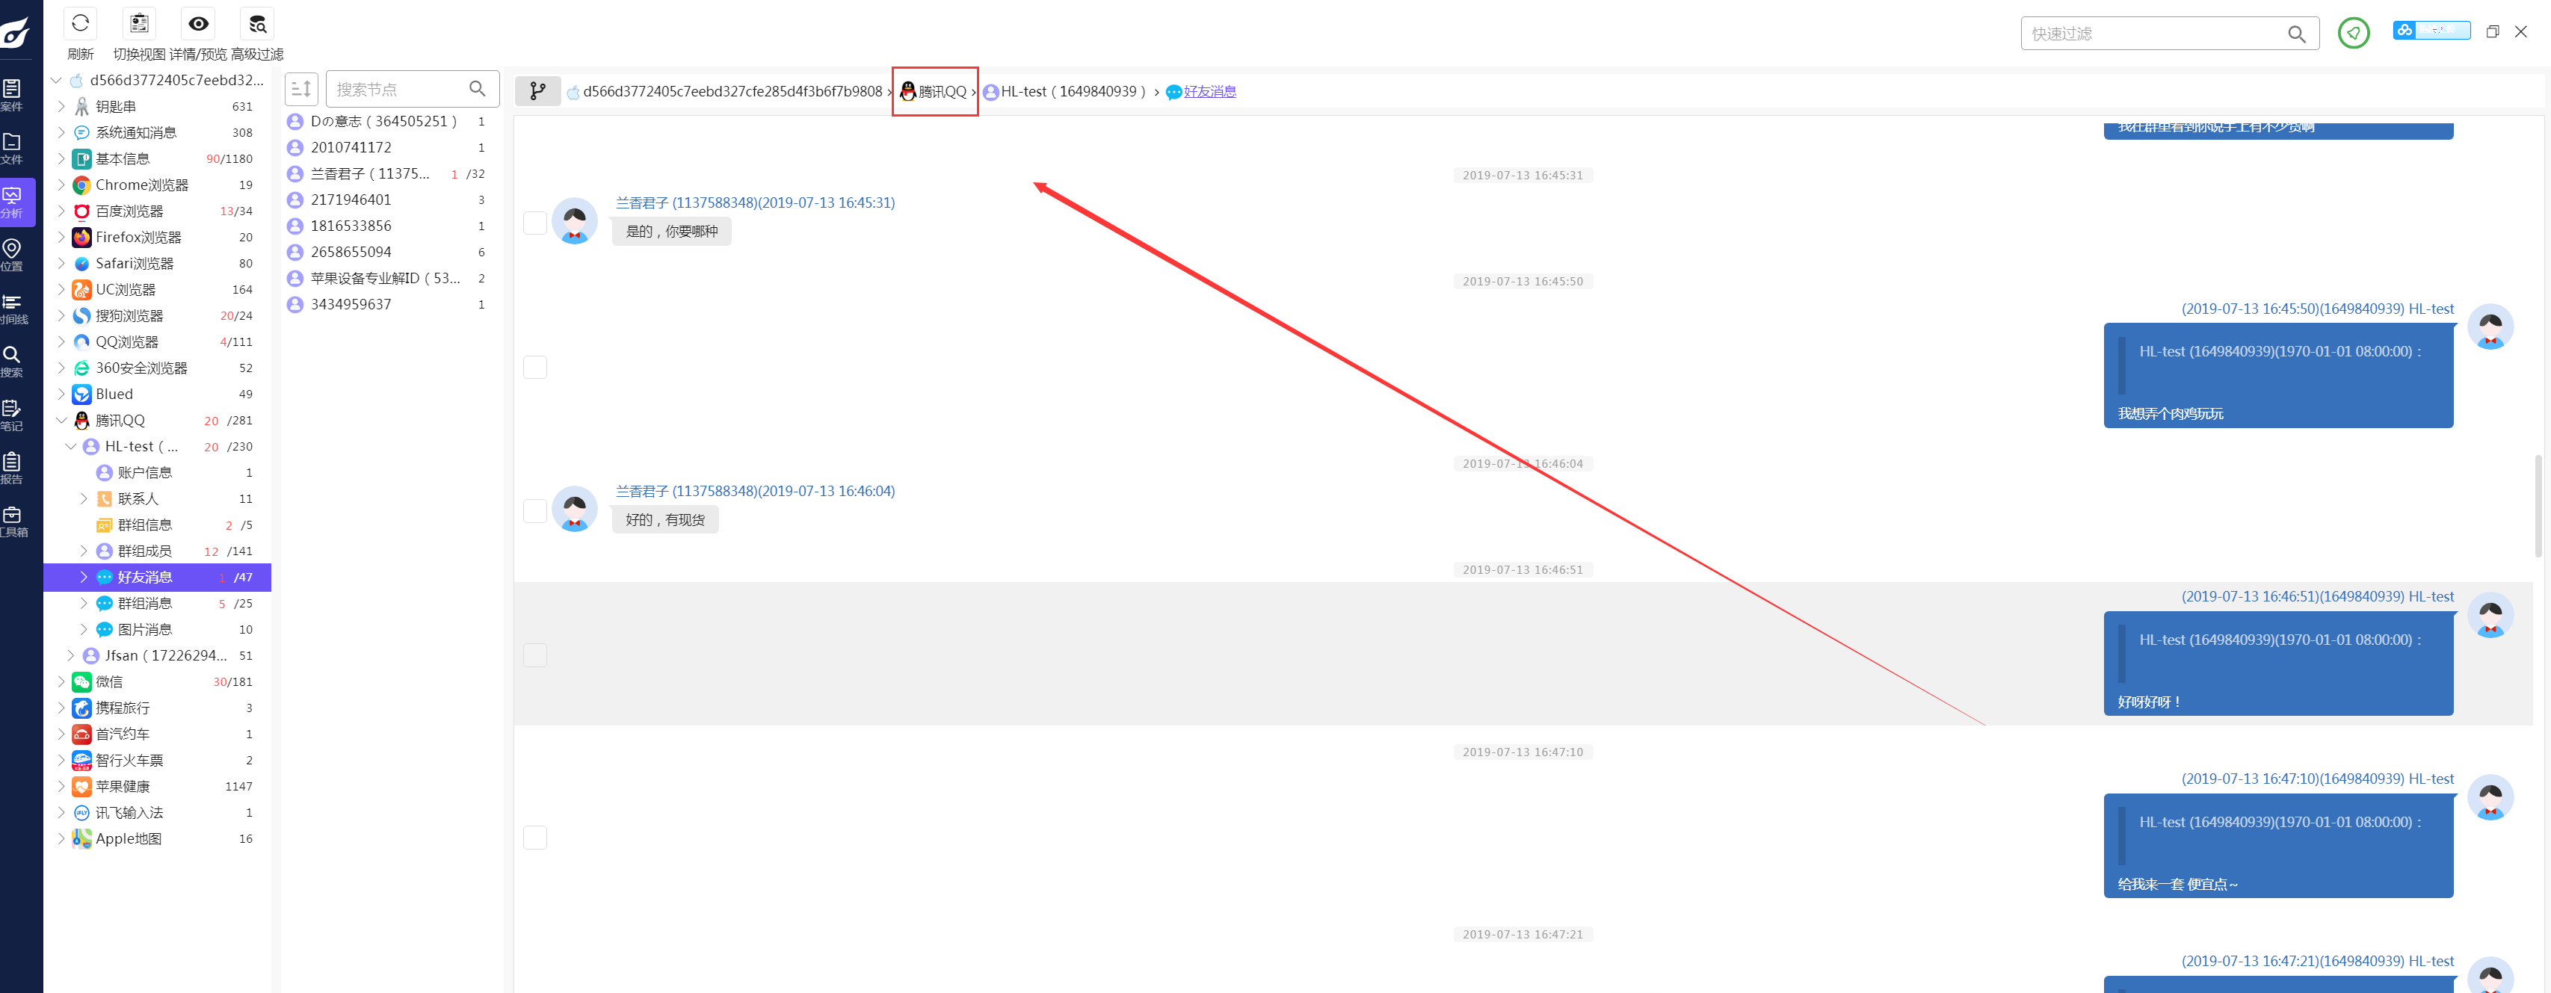Open the 工具箱 toolbox sidebar icon
Viewport: 2551px width, 993px height.
[x=12, y=515]
